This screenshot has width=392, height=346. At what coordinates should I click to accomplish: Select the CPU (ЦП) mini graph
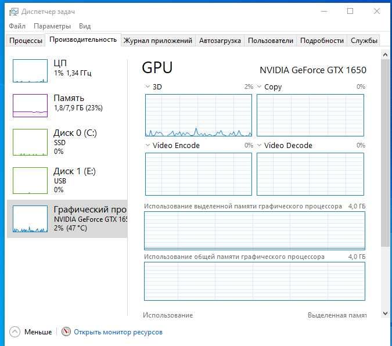(x=30, y=71)
